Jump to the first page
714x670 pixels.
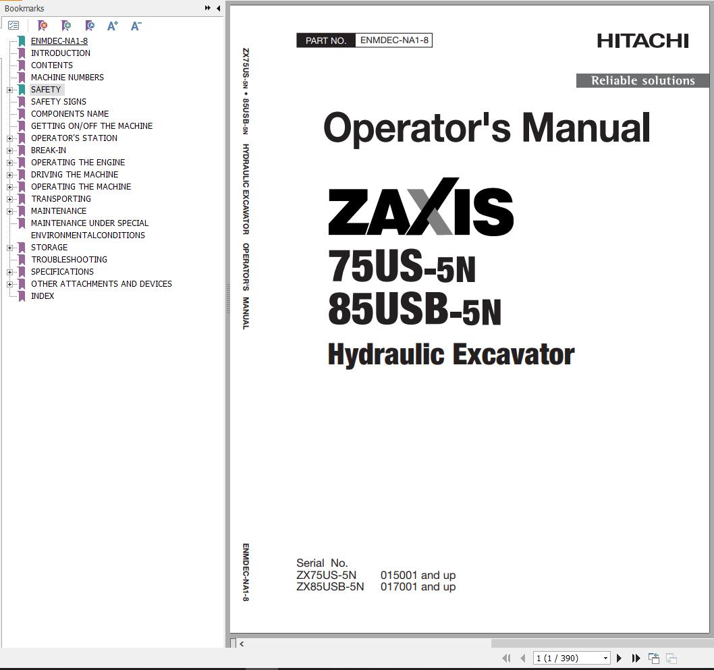click(506, 658)
